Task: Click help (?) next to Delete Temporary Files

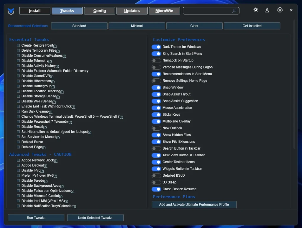Action: coord(58,51)
